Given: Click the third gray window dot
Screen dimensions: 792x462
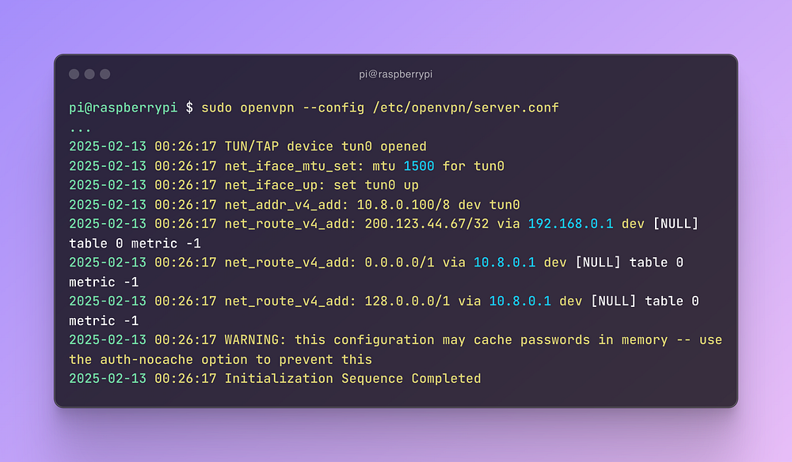Looking at the screenshot, I should pyautogui.click(x=105, y=74).
